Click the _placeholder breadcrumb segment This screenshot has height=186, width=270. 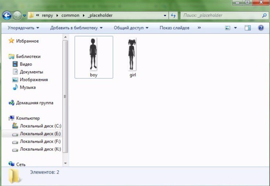point(100,15)
